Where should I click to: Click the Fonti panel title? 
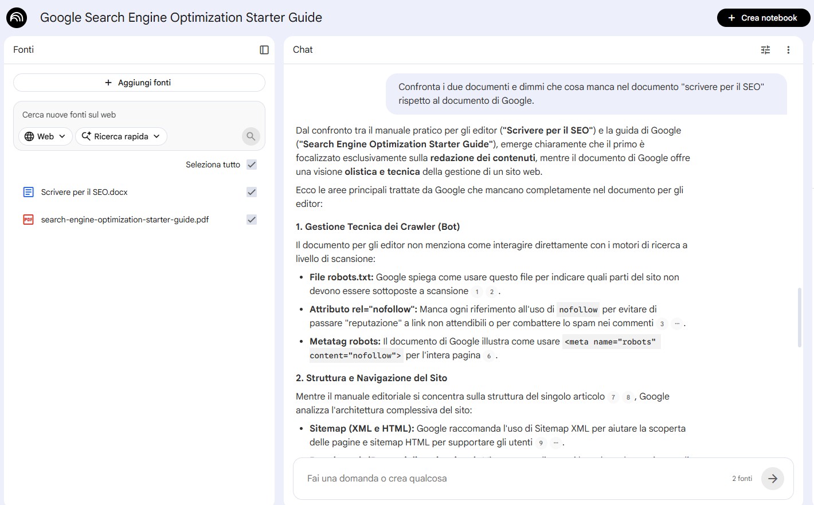24,50
